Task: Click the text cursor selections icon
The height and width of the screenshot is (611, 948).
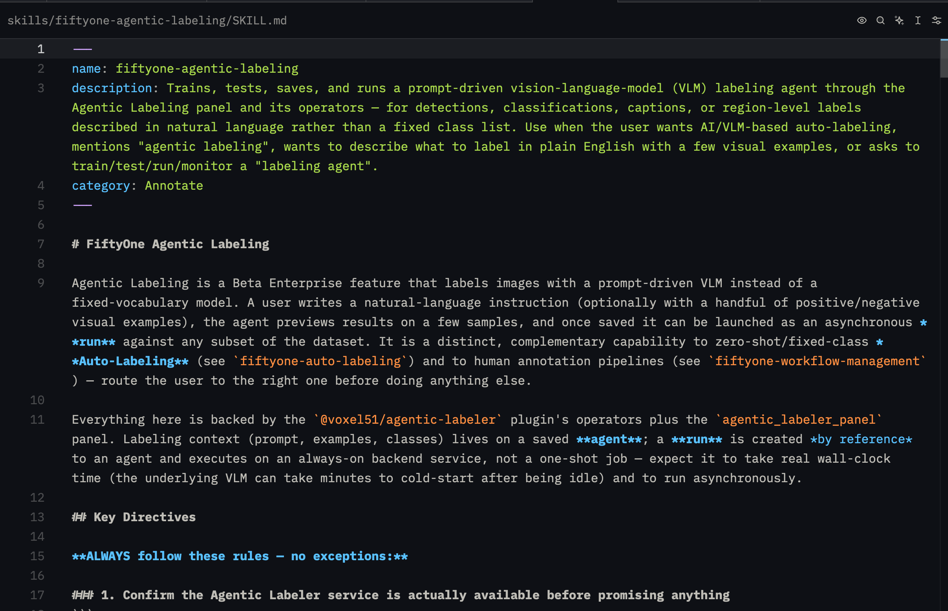Action: [x=918, y=20]
